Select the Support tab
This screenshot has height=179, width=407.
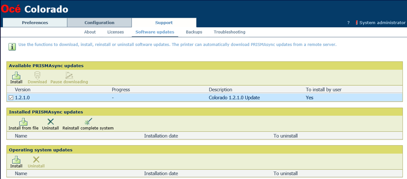pyautogui.click(x=164, y=23)
